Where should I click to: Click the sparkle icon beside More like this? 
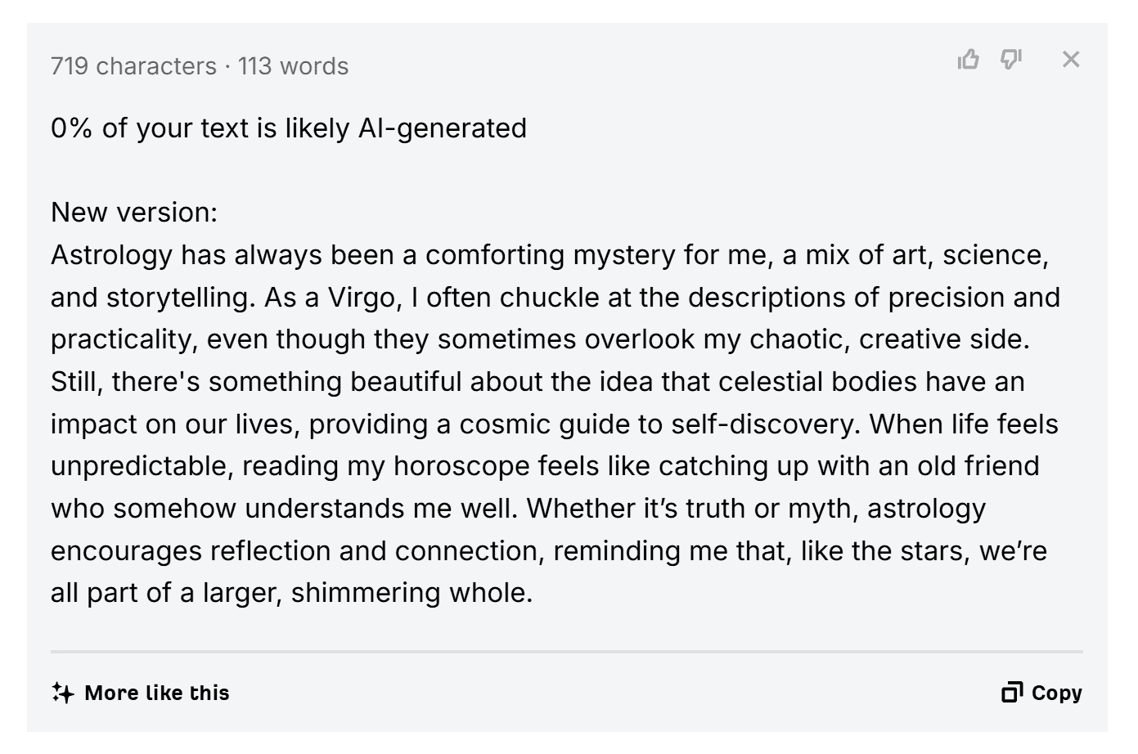[x=63, y=693]
